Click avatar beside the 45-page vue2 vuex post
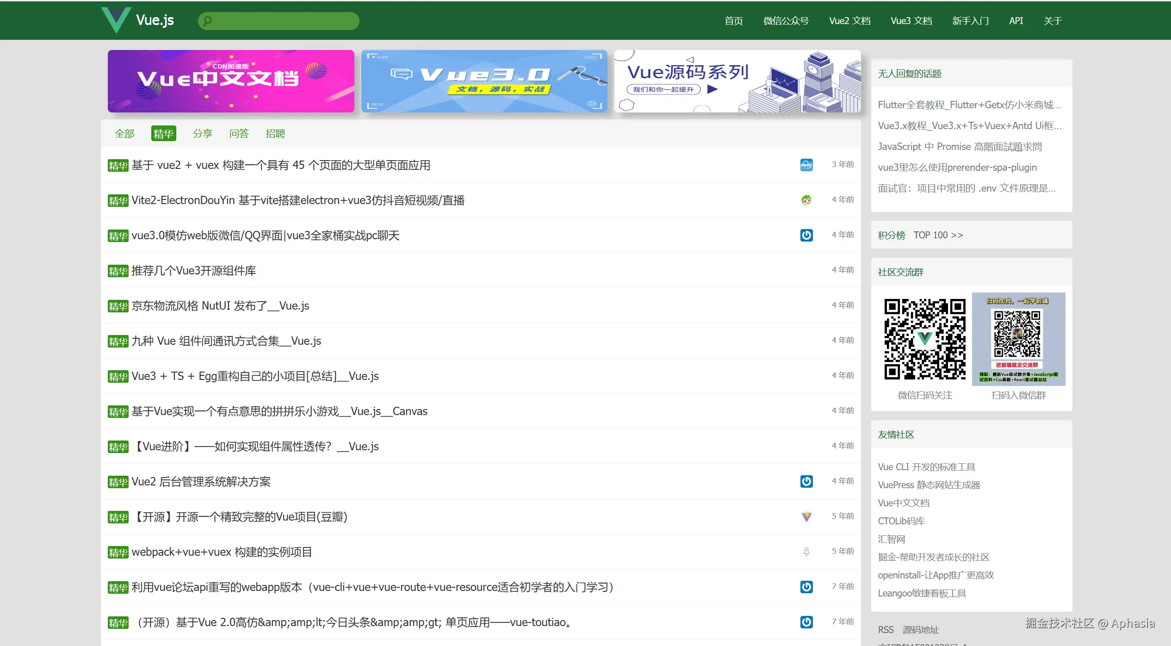This screenshot has height=646, width=1171. click(806, 165)
